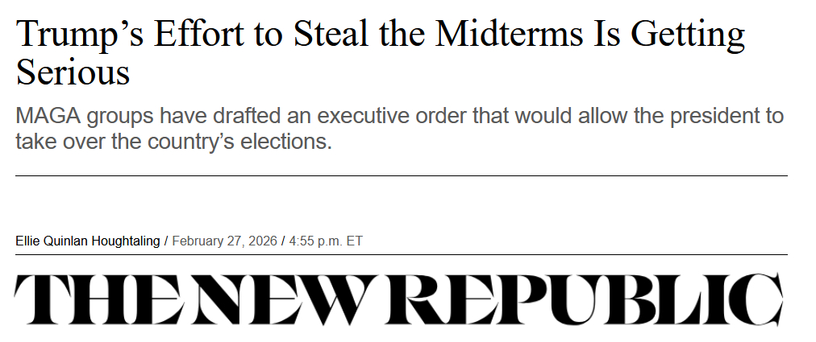Click the thin line below the byline

click(401, 255)
